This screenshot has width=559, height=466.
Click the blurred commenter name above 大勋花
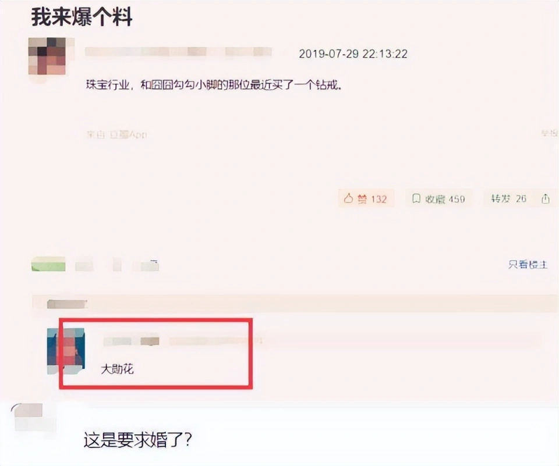point(131,342)
